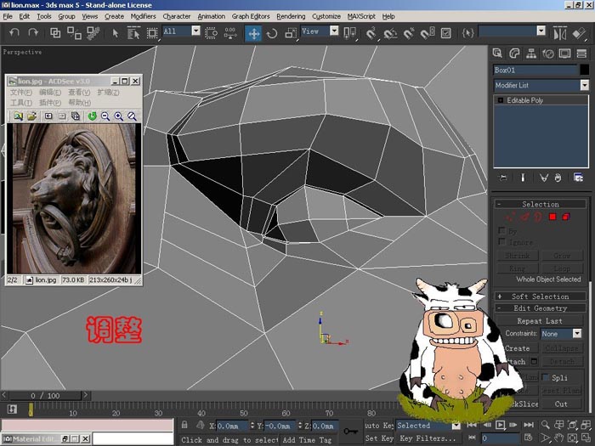This screenshot has height=446, width=595.
Task: Open the Graph Editors menu
Action: [251, 16]
